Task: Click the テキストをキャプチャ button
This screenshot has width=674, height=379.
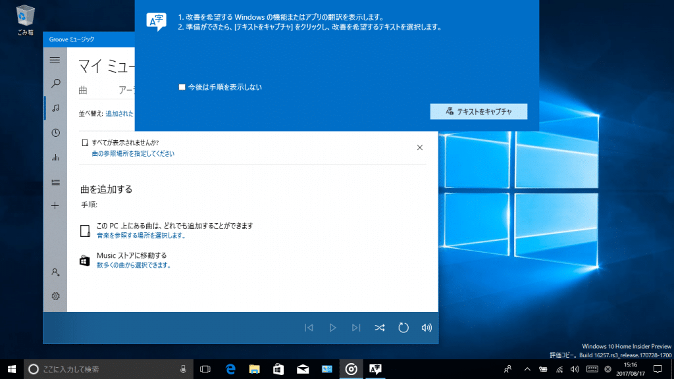Action: pos(479,112)
